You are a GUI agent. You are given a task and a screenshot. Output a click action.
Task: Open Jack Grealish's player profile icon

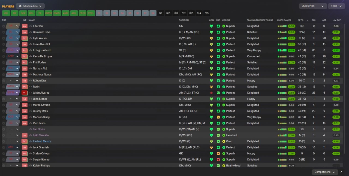[31, 147]
